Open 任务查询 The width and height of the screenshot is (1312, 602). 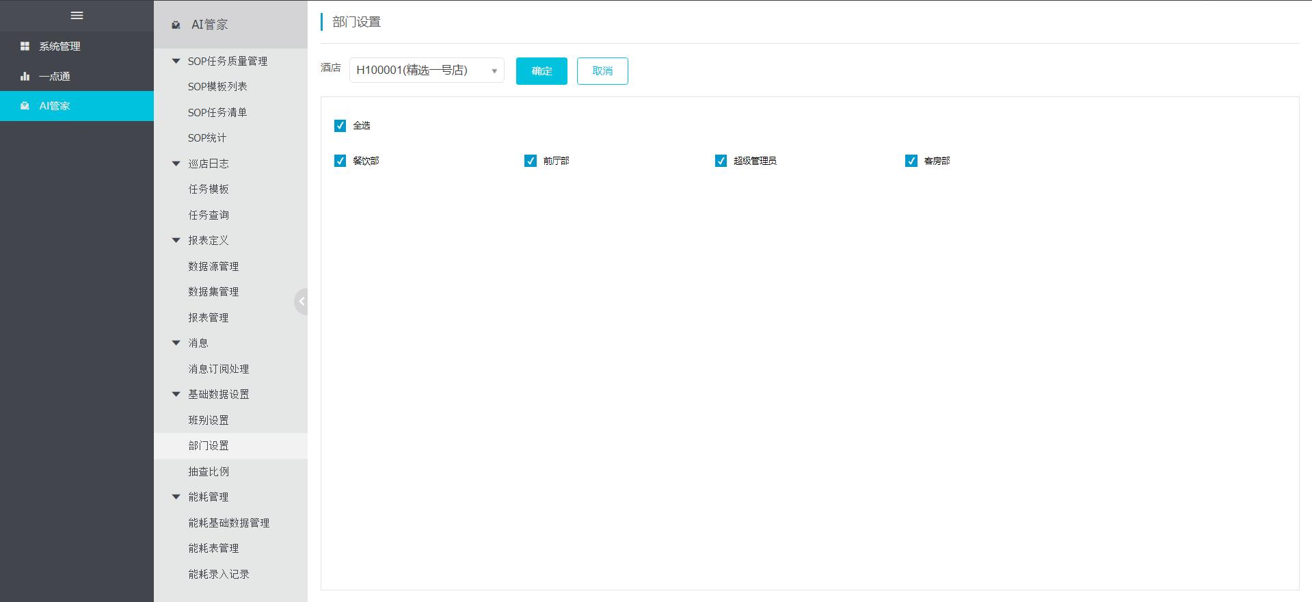[209, 215]
